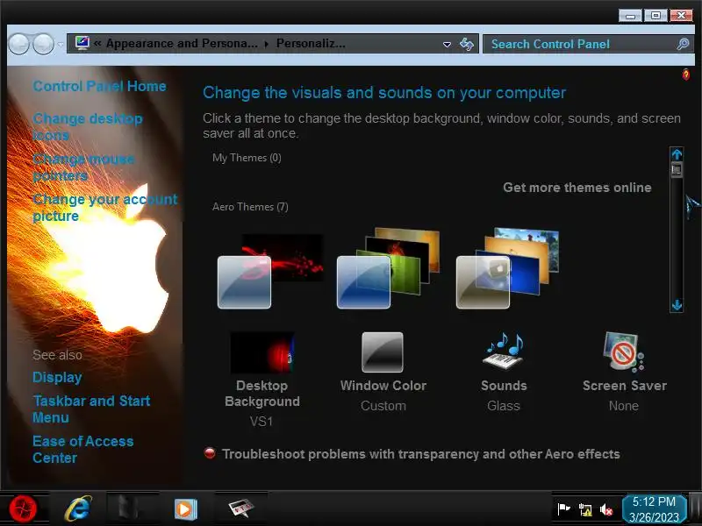Open the address bar history dropdown
702x526 pixels.
click(x=447, y=45)
